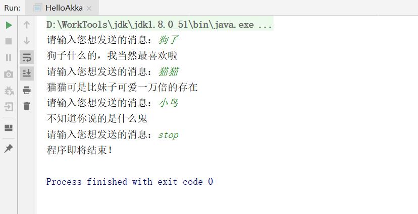Image resolution: width=418 pixels, height=214 pixels.
Task: Toggle soft-wrap in console
Action: [x=27, y=57]
